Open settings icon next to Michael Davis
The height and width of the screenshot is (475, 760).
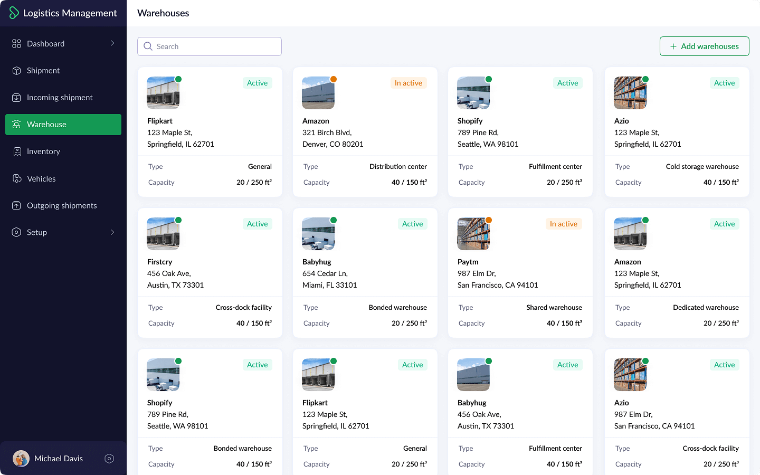(109, 459)
